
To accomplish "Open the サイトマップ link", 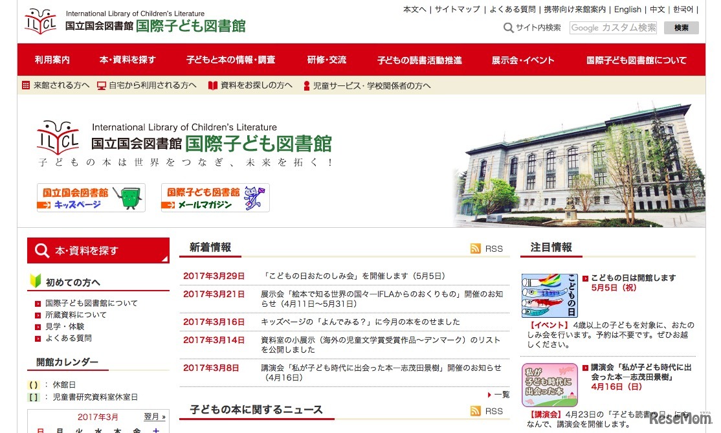I will point(457,9).
